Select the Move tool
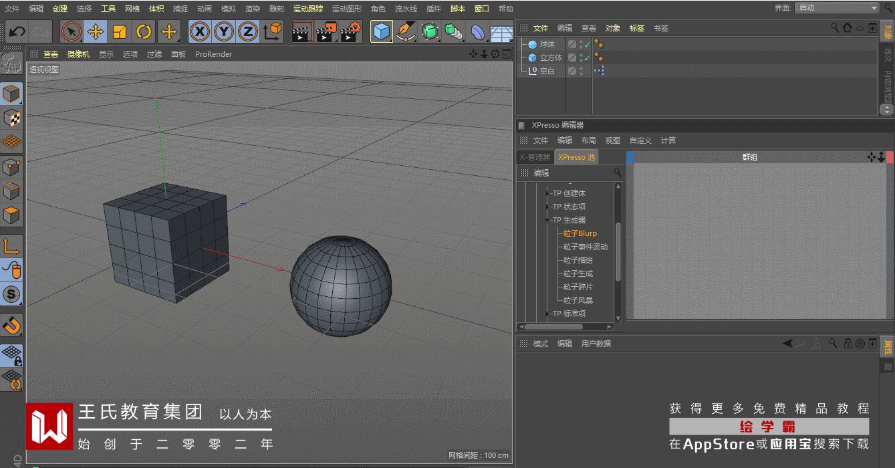Viewport: 895px width, 468px height. (x=96, y=31)
